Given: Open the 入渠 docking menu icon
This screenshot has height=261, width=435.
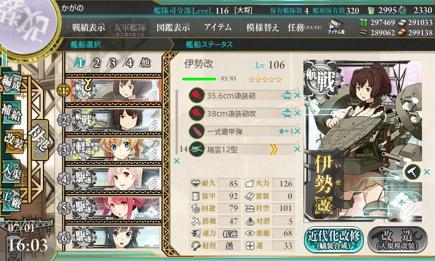Looking at the screenshot, I should pos(11,172).
